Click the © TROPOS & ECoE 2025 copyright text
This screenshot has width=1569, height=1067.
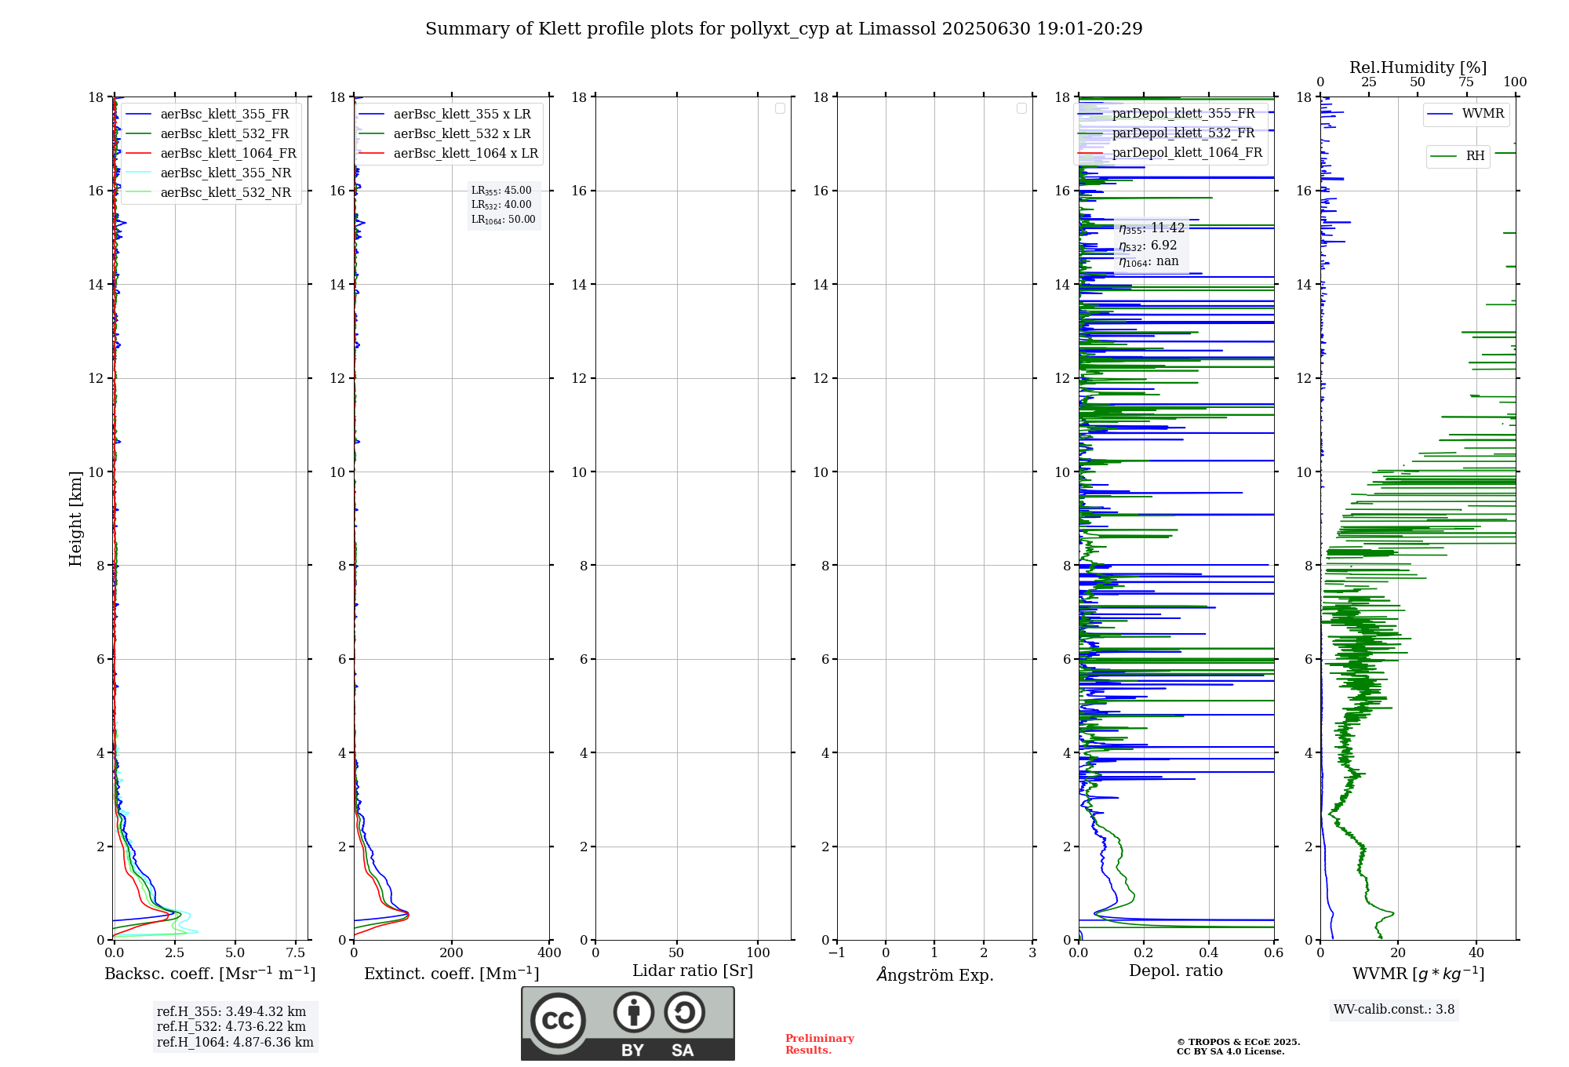click(1238, 1043)
